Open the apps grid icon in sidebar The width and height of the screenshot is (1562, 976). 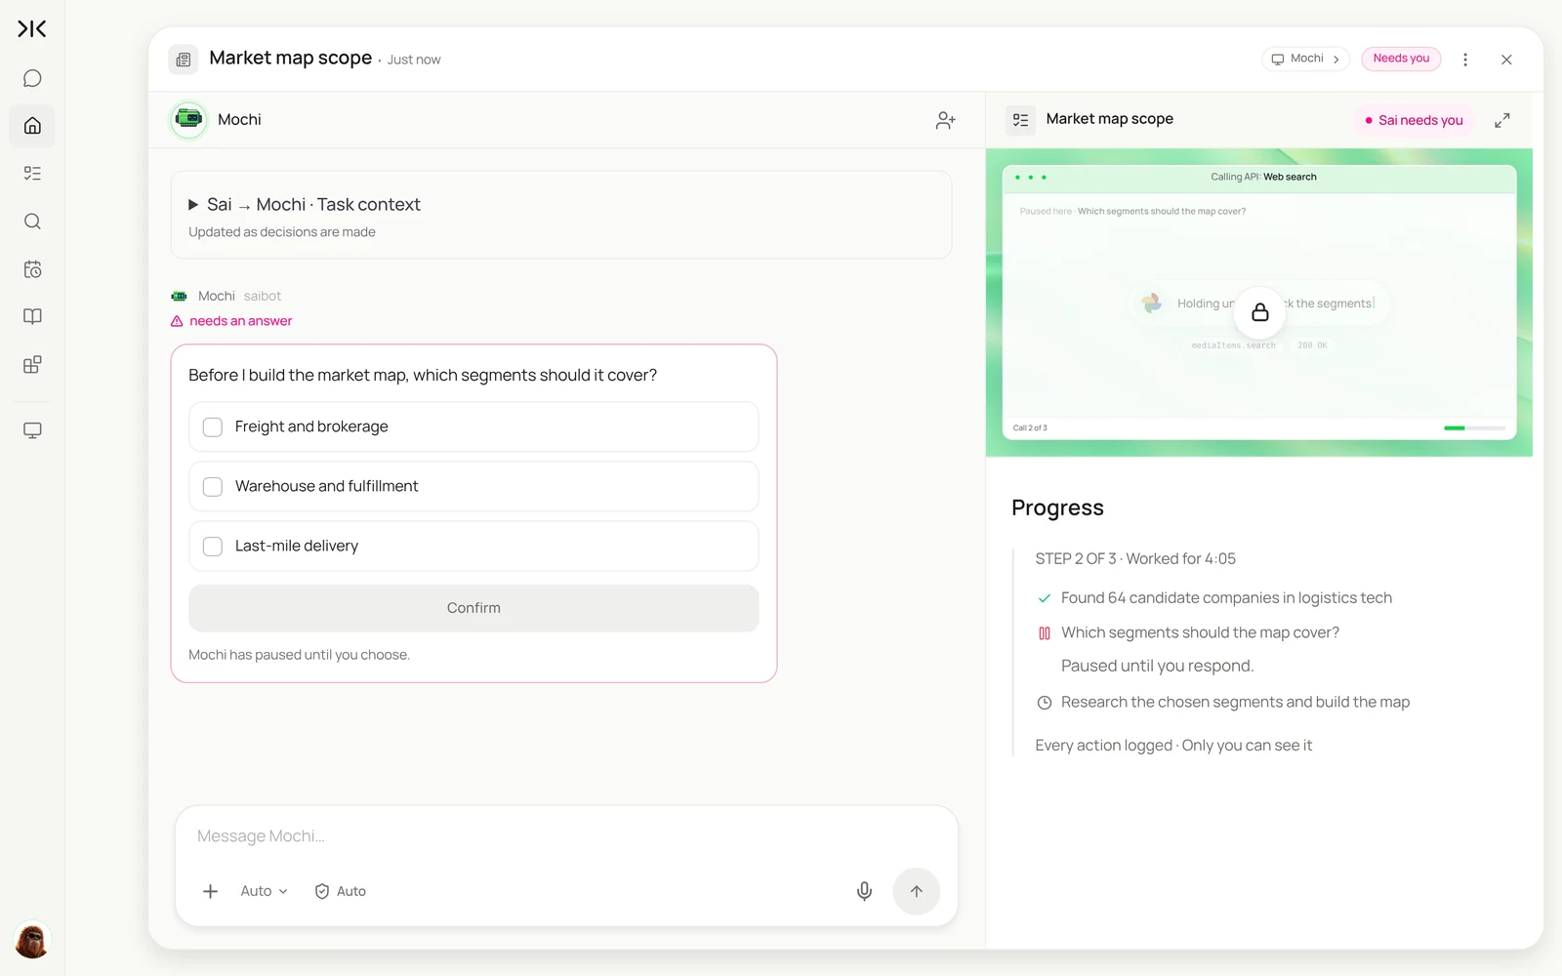(32, 364)
